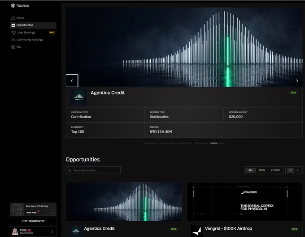Show previous carousel slide with left arrow
The width and height of the screenshot is (305, 237).
point(72,80)
